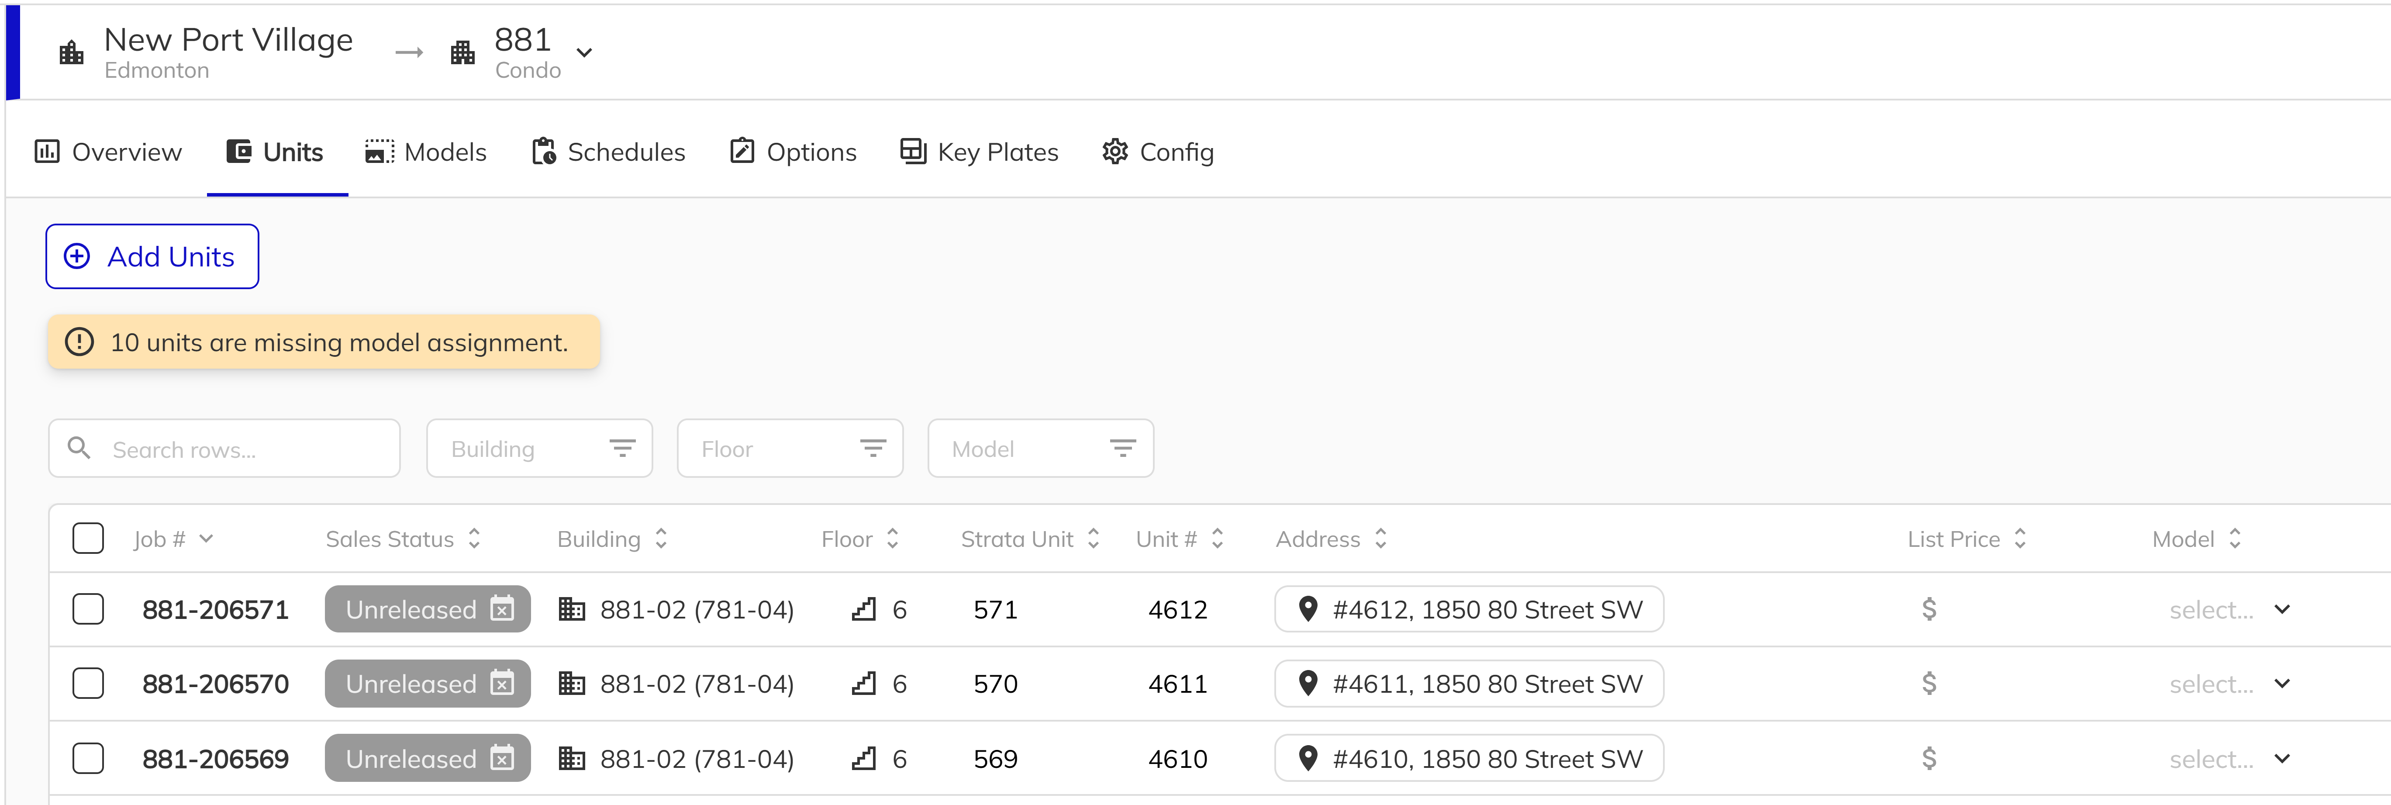Click the warning icon in the missing model alert
This screenshot has height=805, width=2391.
click(x=80, y=342)
